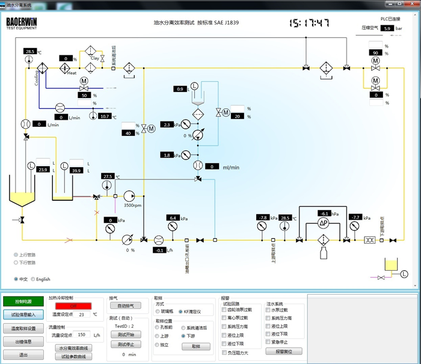Click the motorized valve showing 20%
421x364 pixels.
point(223,113)
